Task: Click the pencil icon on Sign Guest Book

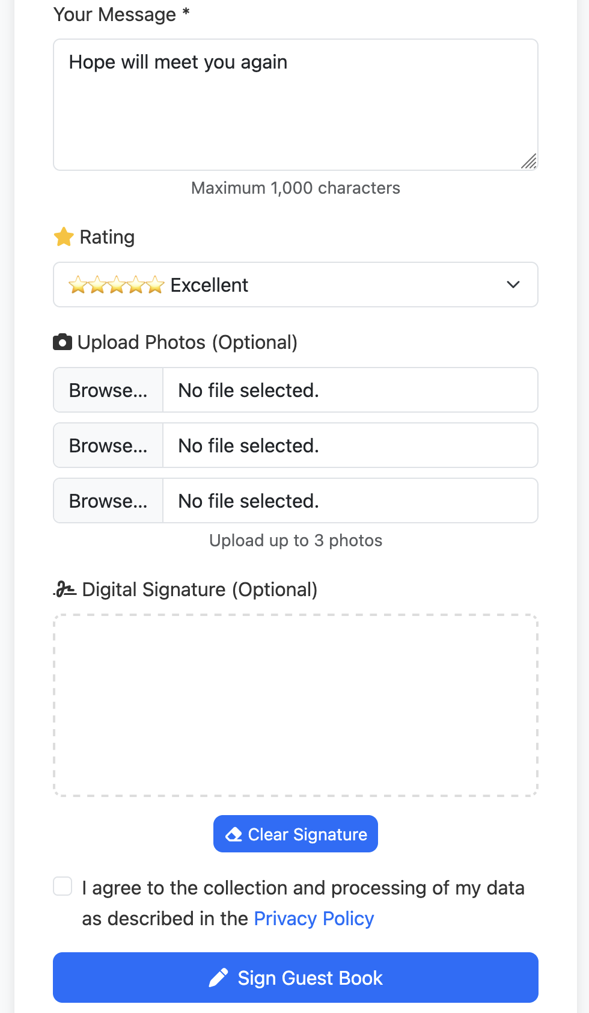Action: 218,978
